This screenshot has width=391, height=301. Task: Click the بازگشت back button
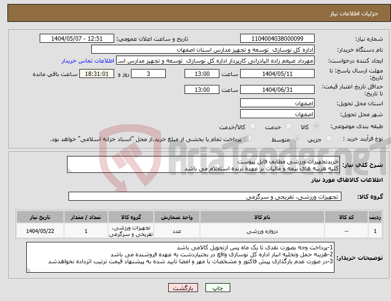click(183, 288)
